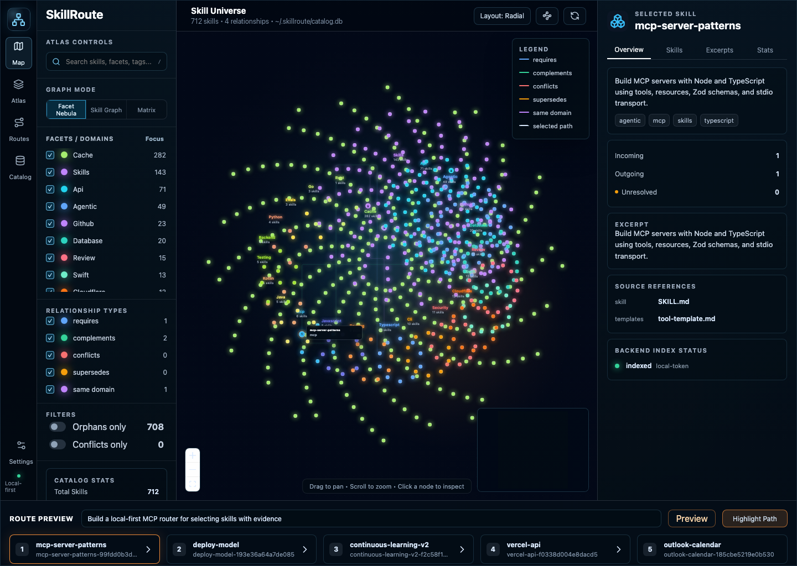The image size is (797, 566).
Task: Open the Excerpts tab
Action: (720, 50)
